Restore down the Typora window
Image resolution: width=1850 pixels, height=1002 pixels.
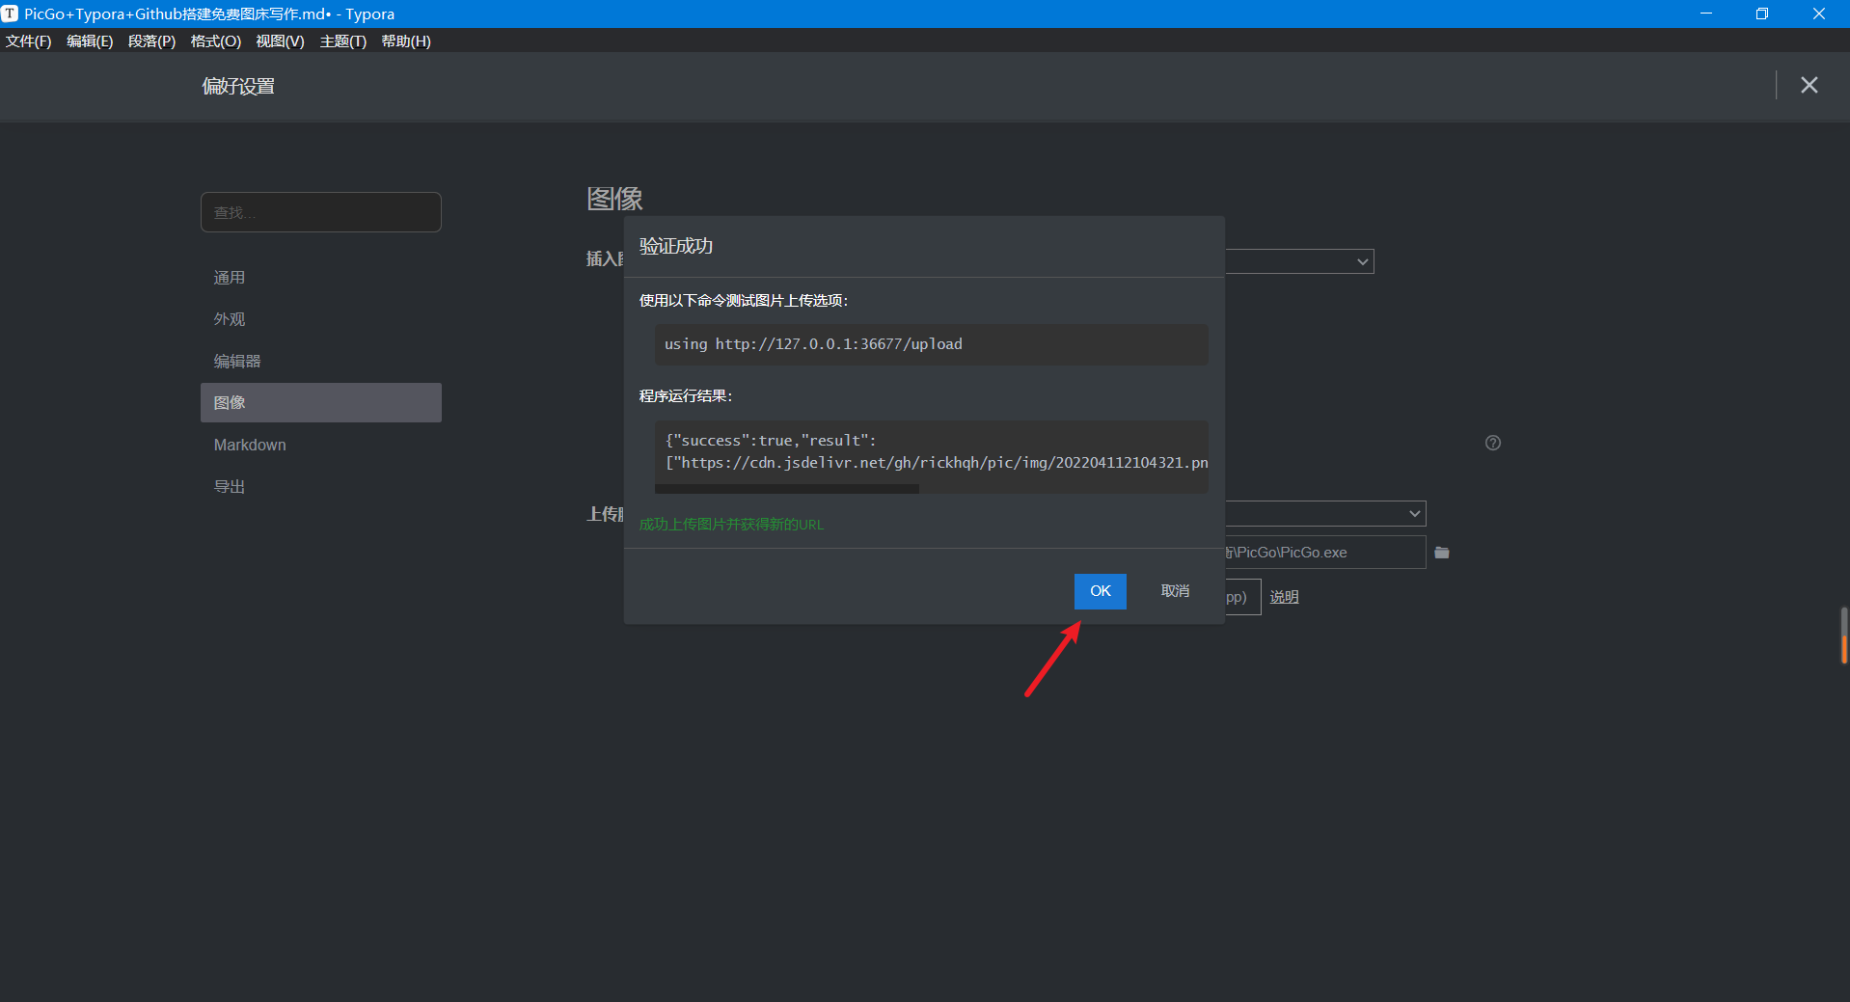tap(1762, 14)
